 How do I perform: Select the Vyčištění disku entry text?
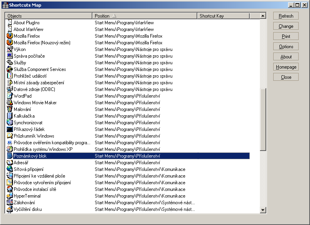point(28,209)
